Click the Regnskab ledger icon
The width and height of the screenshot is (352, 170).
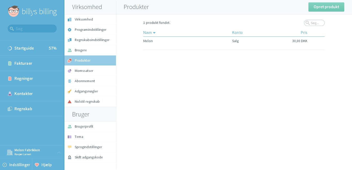pyautogui.click(x=10, y=109)
